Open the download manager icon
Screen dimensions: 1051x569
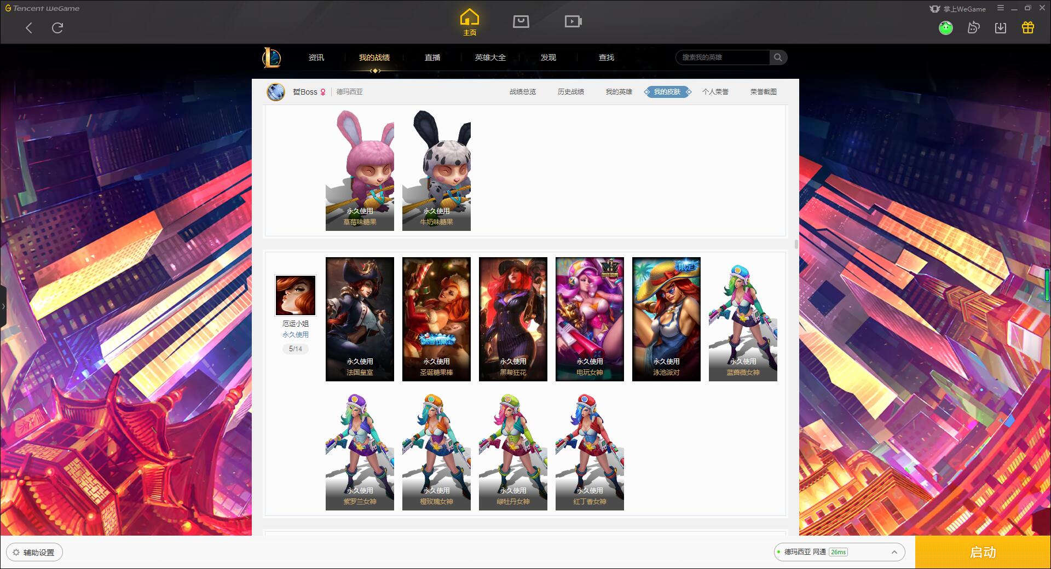(1001, 27)
